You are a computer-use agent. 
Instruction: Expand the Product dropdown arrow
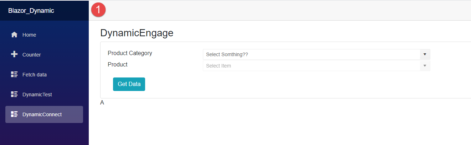tap(425, 66)
